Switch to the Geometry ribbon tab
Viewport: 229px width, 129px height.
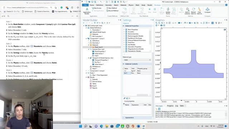coord(108,5)
